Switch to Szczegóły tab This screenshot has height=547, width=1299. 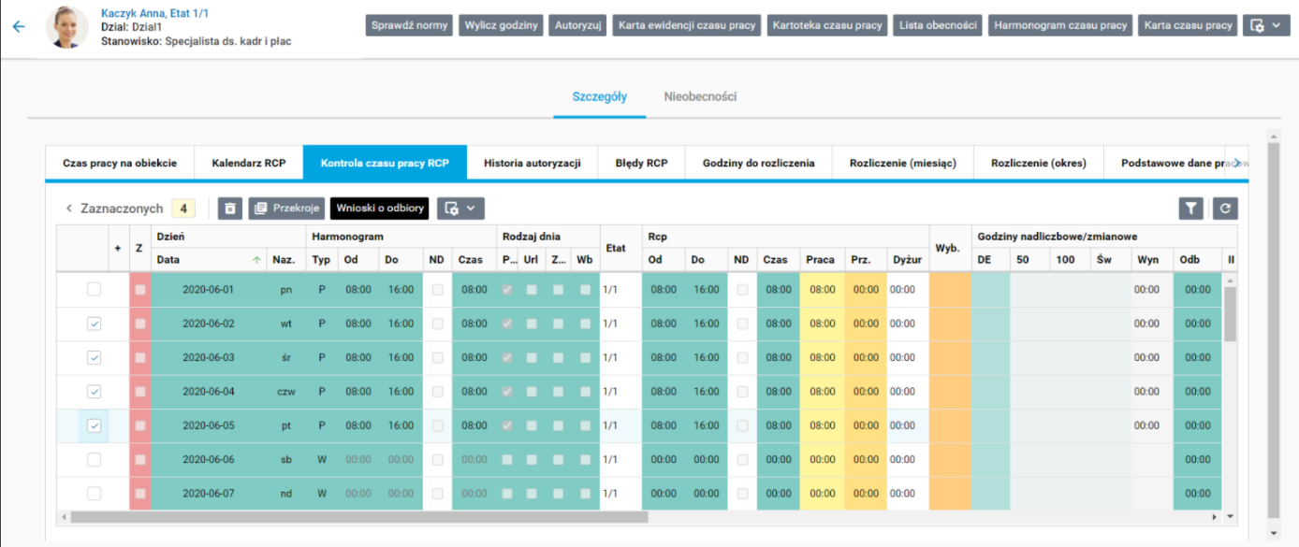click(600, 96)
